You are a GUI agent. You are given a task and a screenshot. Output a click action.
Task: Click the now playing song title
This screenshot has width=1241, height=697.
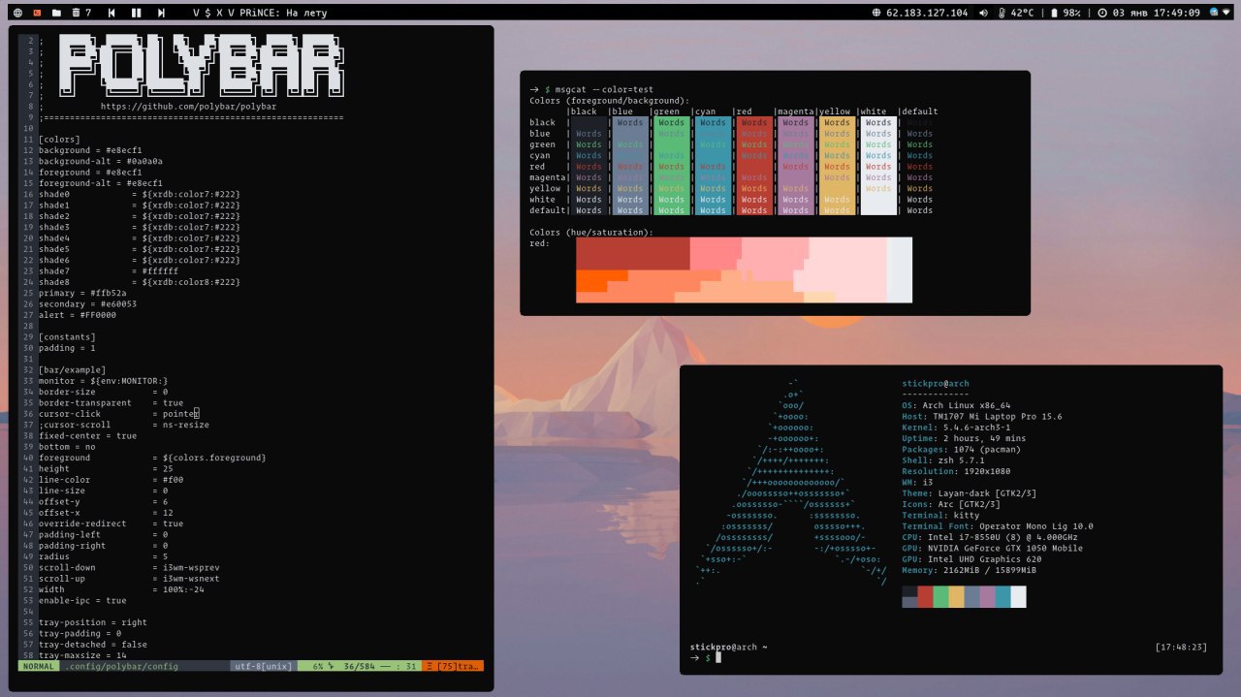pos(260,13)
